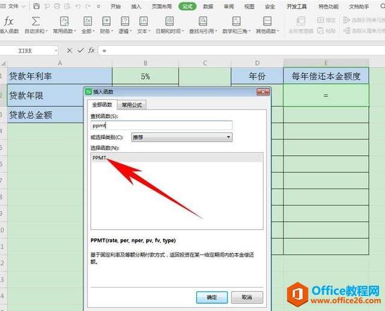
Task: Click the select-all corner of the sheet
Action: coord(4,63)
